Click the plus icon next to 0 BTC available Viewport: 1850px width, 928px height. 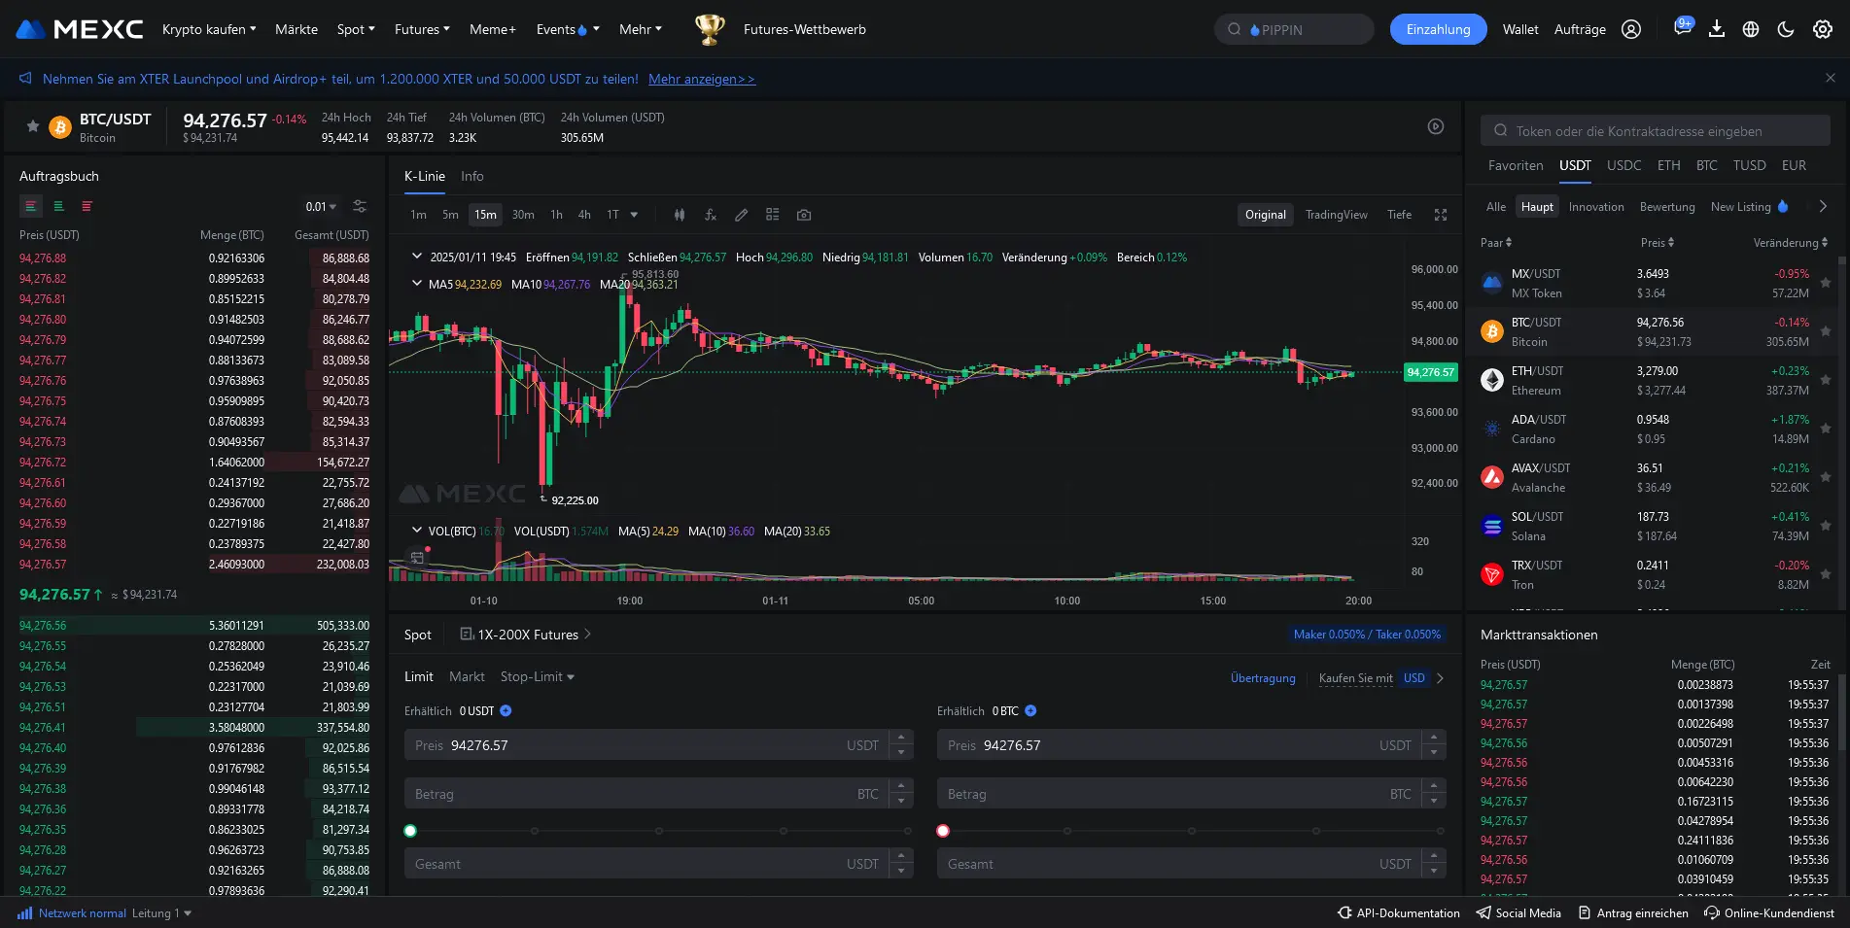(x=1030, y=711)
